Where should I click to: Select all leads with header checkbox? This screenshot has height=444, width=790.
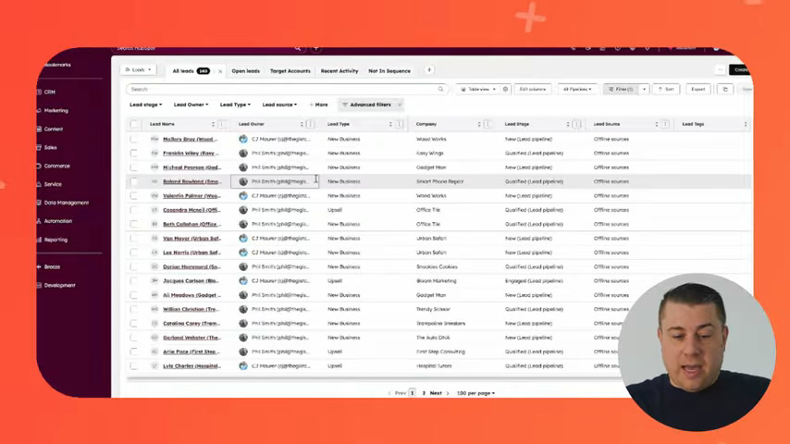pos(133,124)
